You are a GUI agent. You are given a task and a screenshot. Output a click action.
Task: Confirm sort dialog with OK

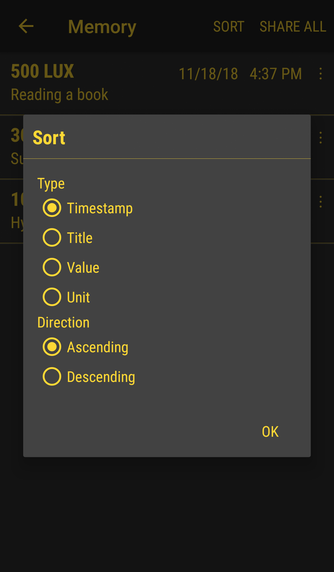tap(270, 431)
